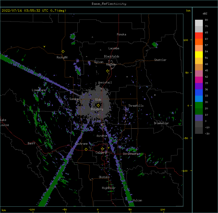Click the yellow diamond marker near RockyMH
The width and height of the screenshot is (218, 213).
click(x=63, y=52)
